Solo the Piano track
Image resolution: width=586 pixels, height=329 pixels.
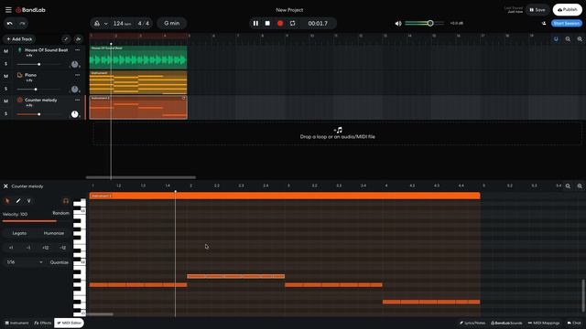5,89
